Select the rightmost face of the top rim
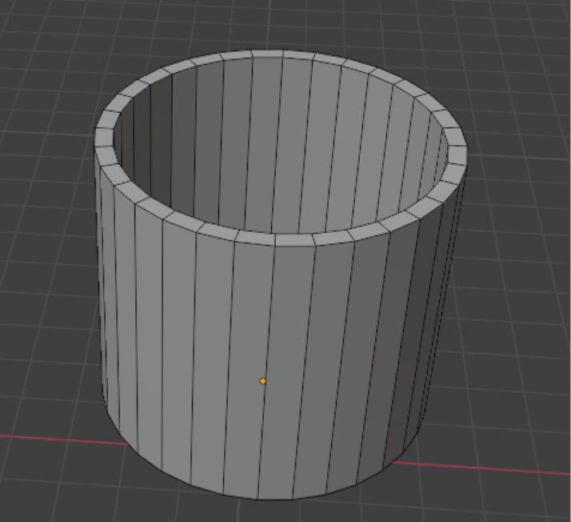 point(457,156)
